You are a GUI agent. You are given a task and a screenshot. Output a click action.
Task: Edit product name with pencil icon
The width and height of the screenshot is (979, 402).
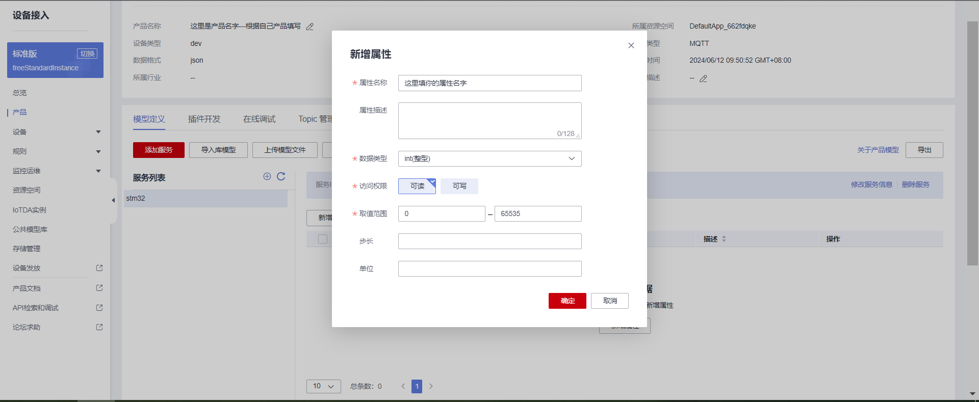[310, 26]
